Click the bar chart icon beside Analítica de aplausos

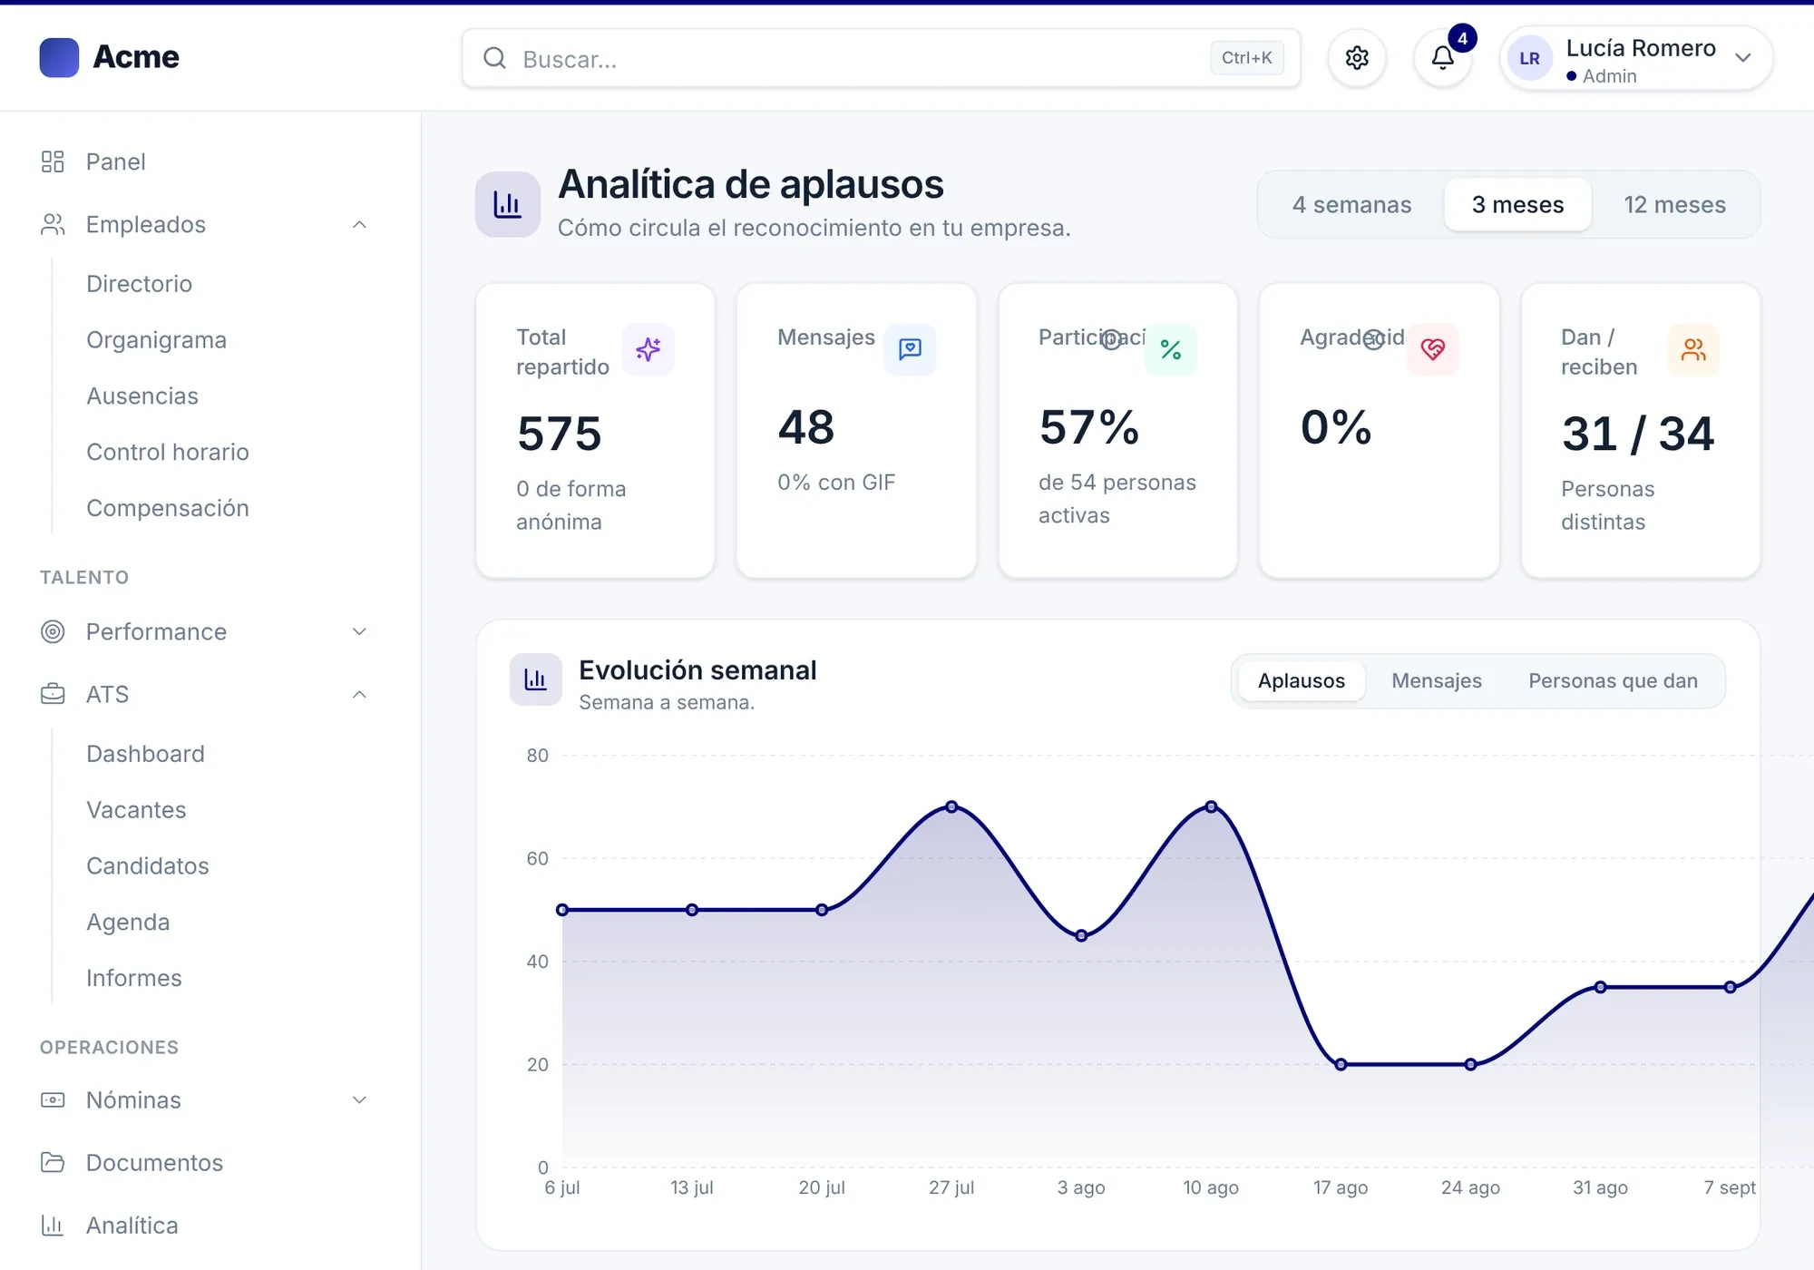pyautogui.click(x=507, y=204)
